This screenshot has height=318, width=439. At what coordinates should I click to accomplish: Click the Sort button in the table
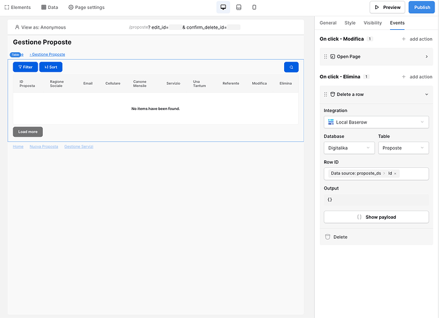(51, 67)
